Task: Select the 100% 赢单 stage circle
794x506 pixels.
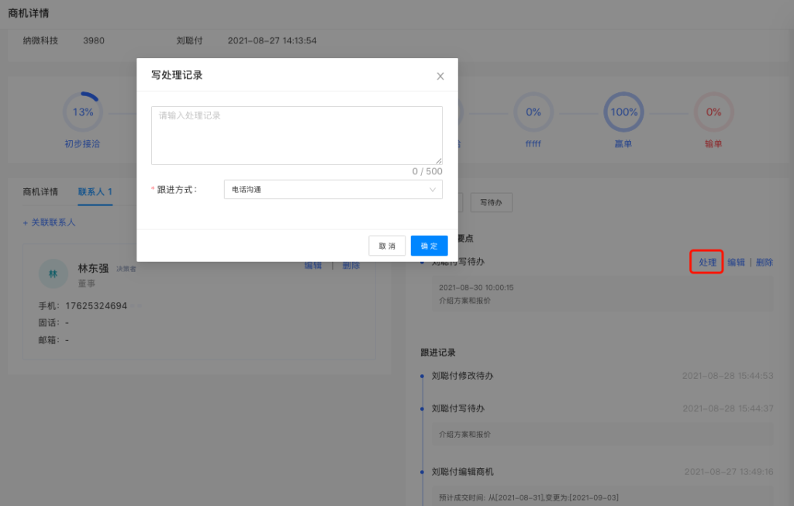Action: 623,112
